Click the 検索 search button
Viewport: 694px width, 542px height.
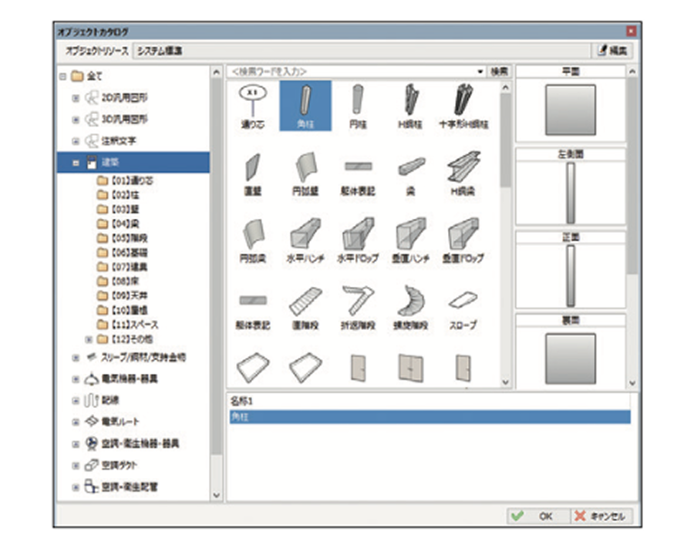point(500,72)
